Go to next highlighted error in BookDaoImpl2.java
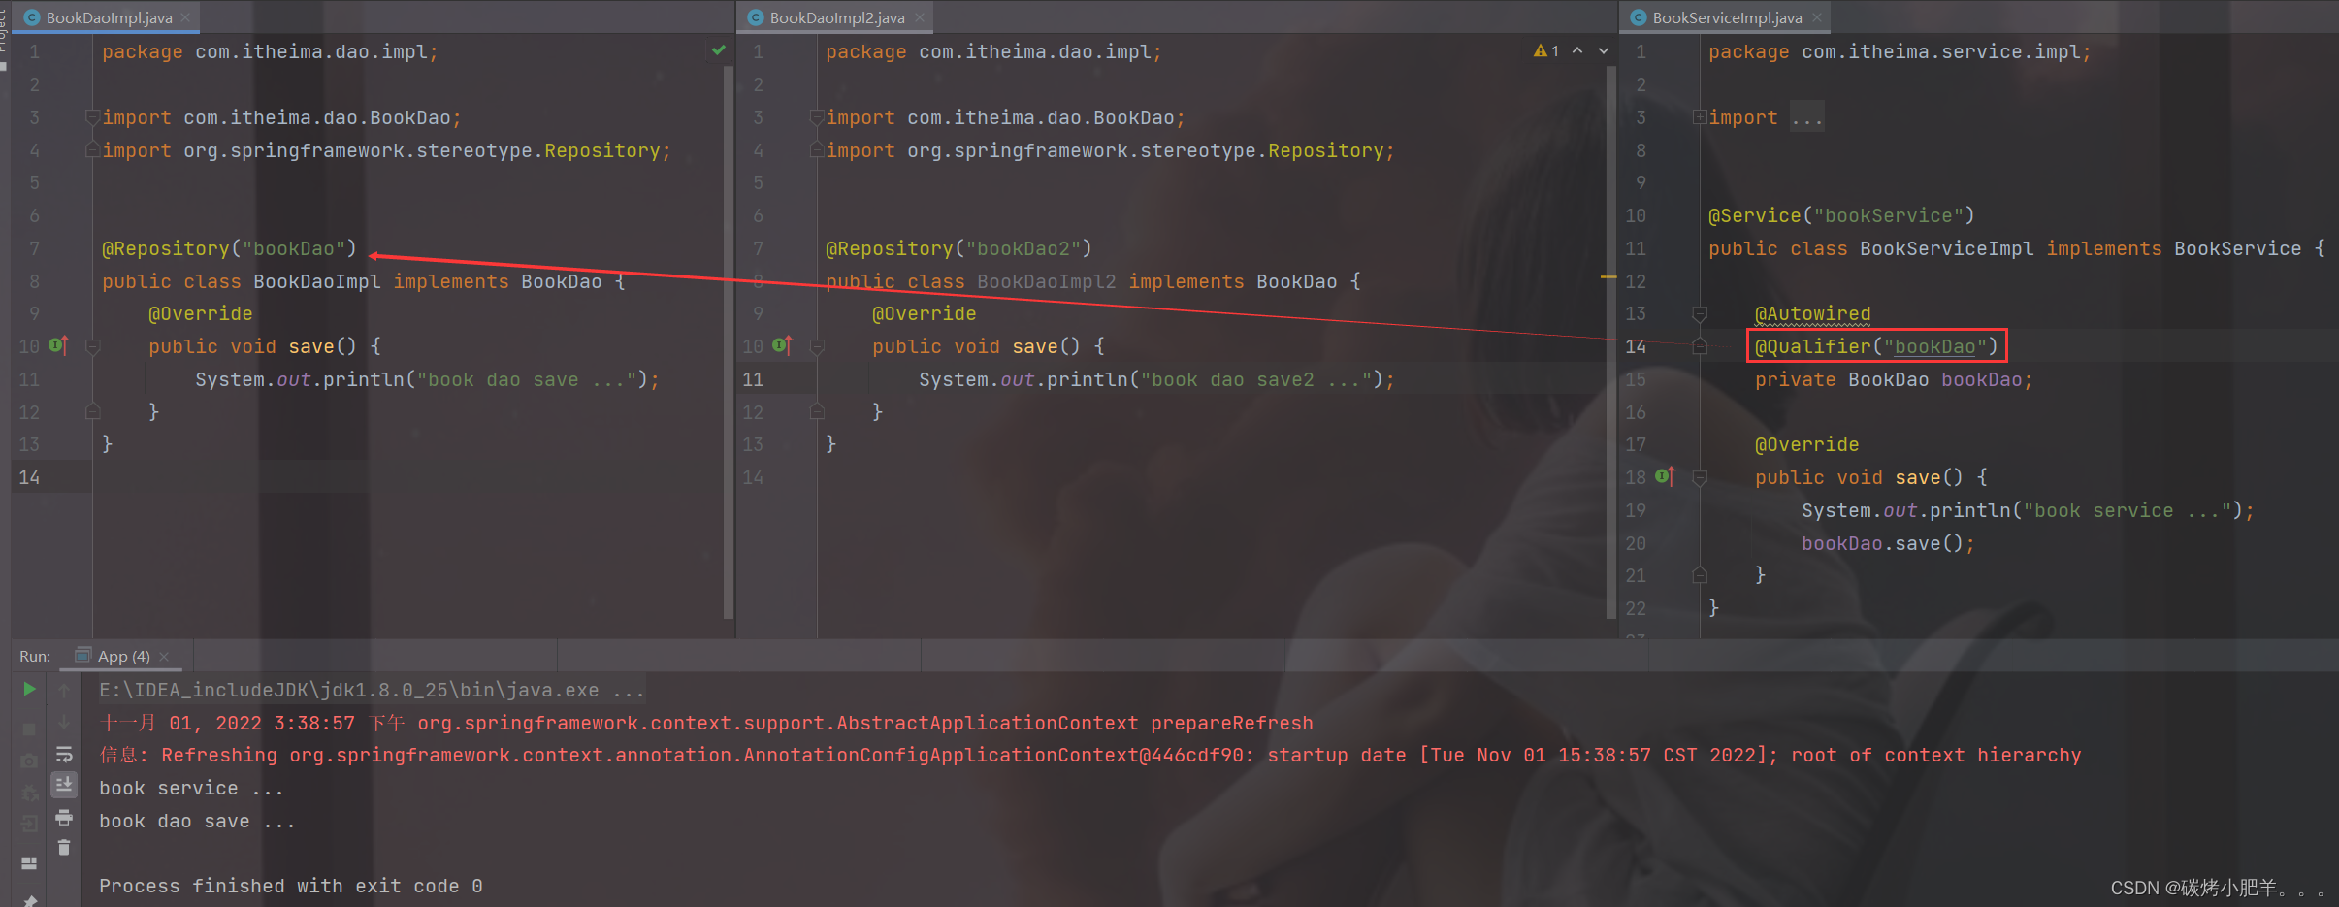Screen dimensions: 2339x907 click(x=1604, y=50)
